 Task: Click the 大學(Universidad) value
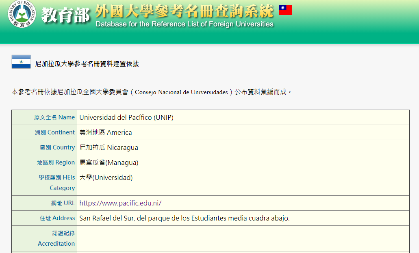coord(106,177)
